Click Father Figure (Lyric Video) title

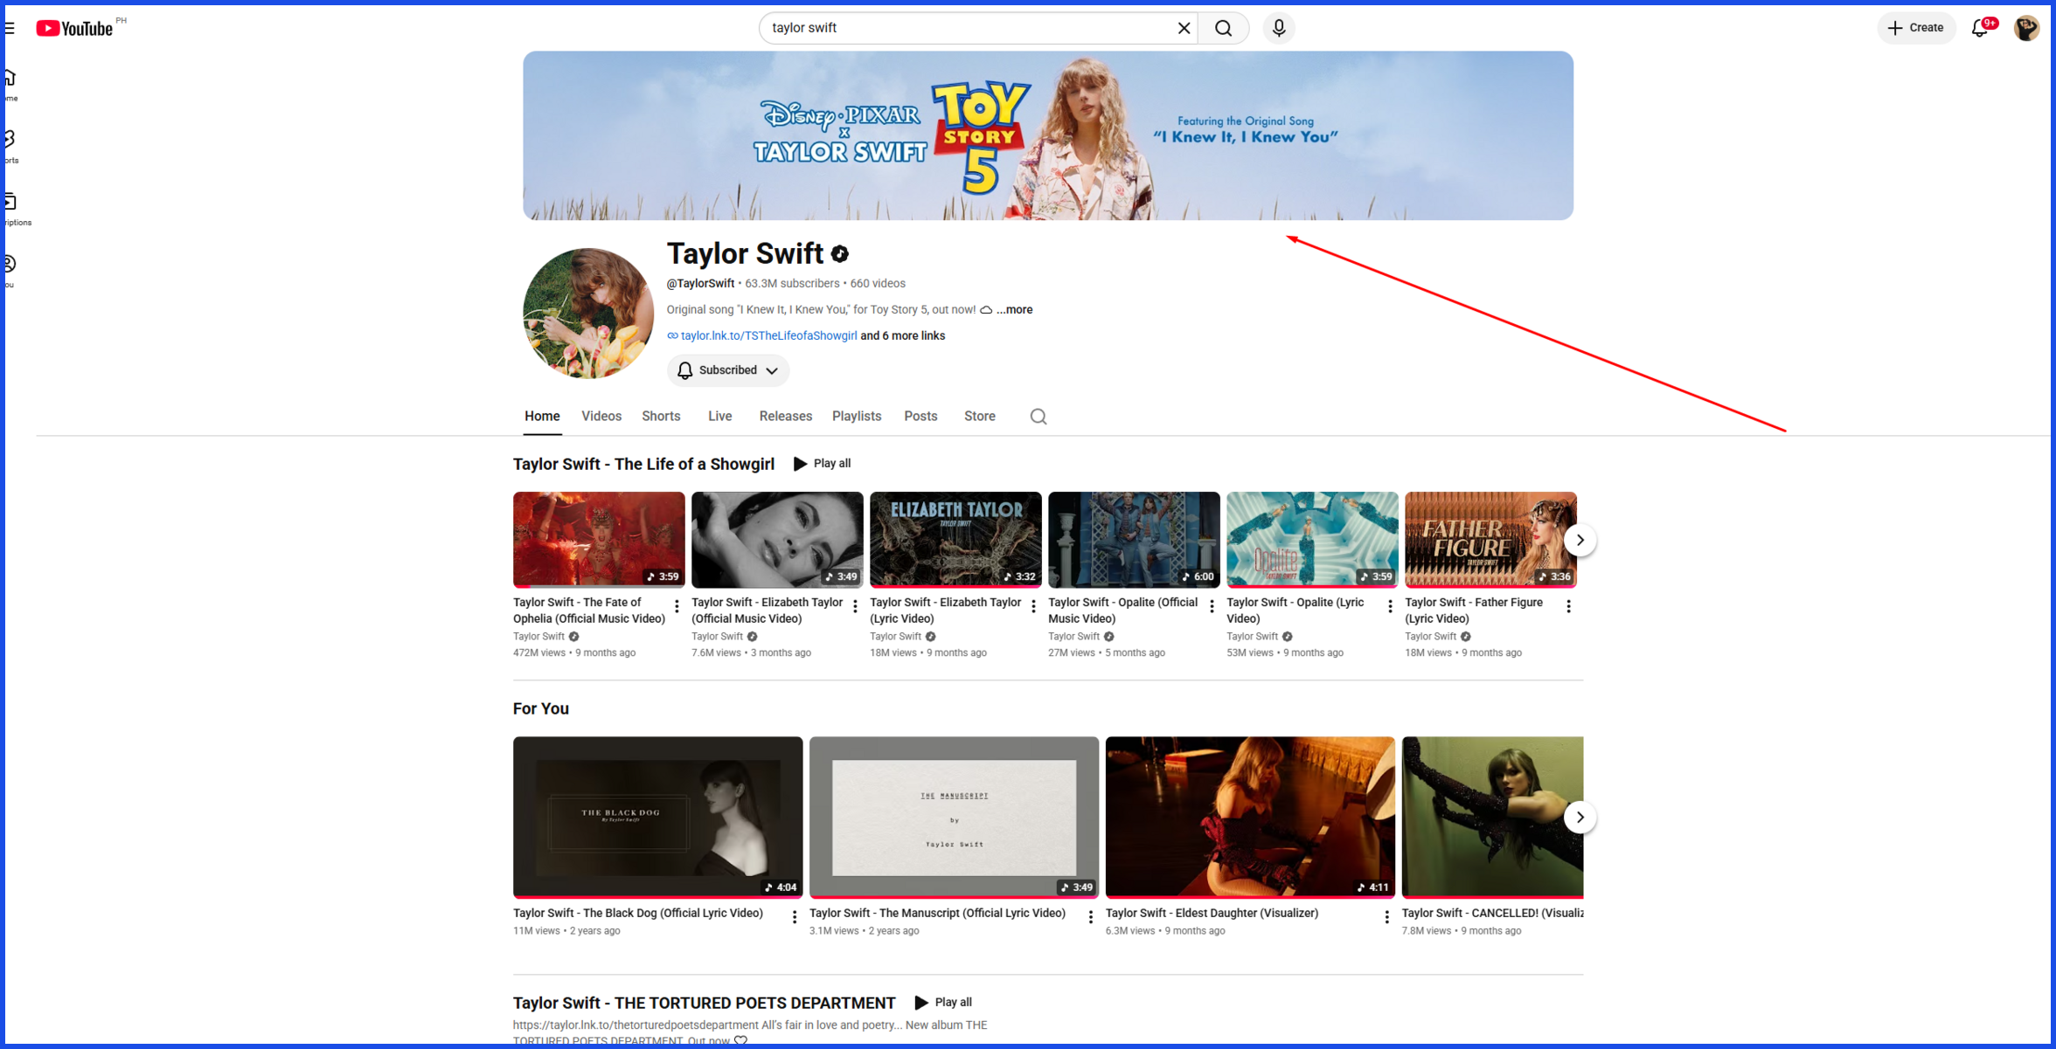[1474, 611]
